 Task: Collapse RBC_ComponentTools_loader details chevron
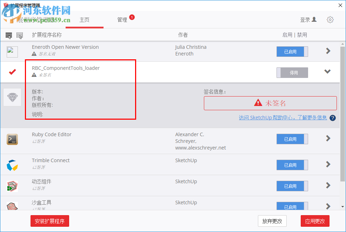(327, 71)
